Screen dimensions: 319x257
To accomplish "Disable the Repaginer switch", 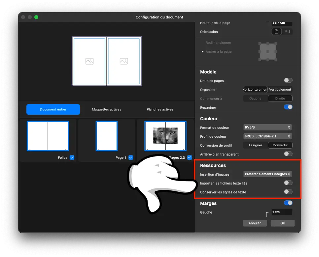I will 288,107.
